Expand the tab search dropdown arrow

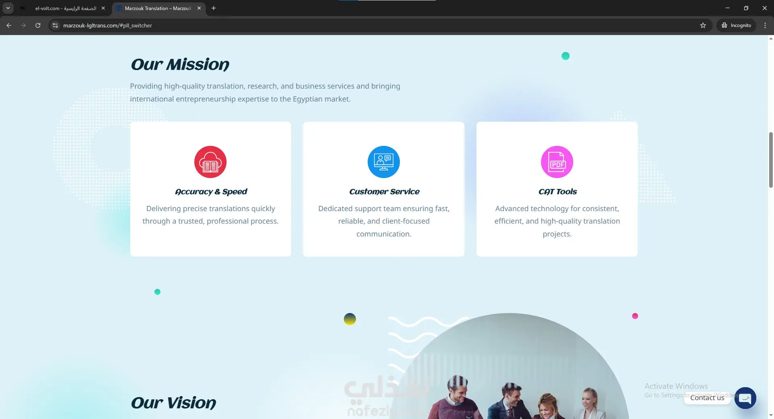click(8, 8)
